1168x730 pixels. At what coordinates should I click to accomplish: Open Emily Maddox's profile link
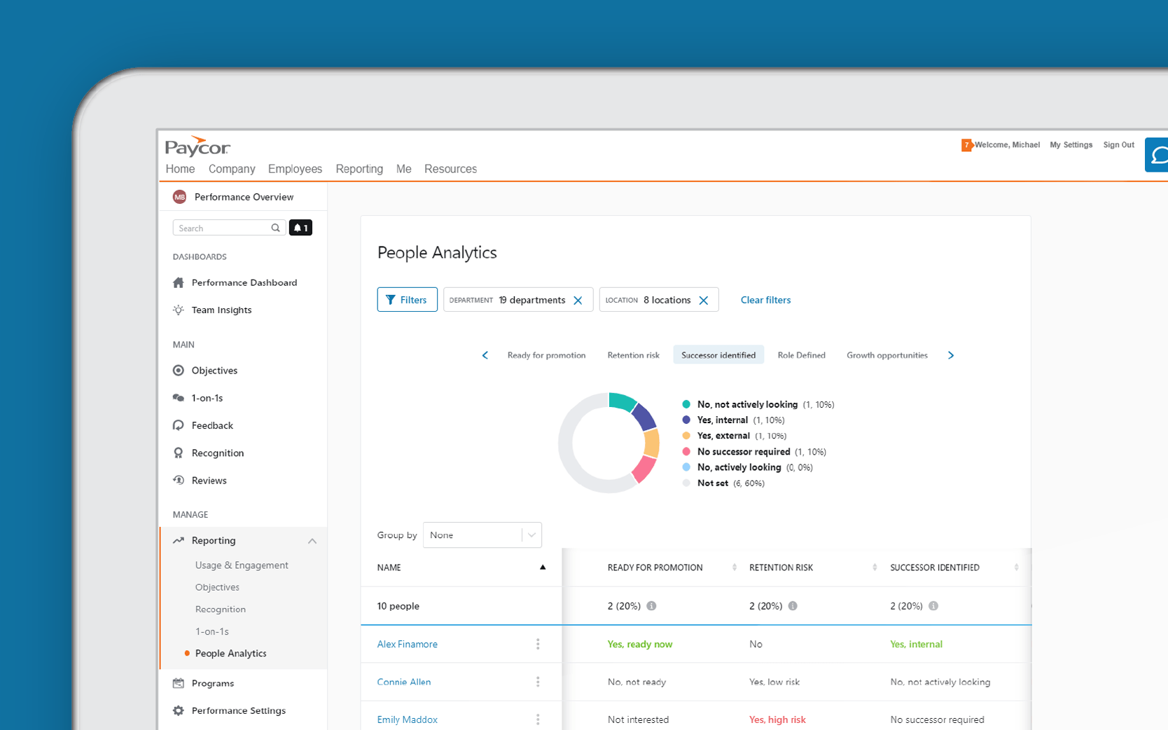pos(407,719)
